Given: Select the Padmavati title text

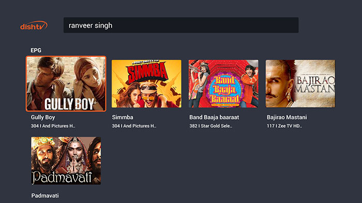Looking at the screenshot, I should click(x=45, y=196).
